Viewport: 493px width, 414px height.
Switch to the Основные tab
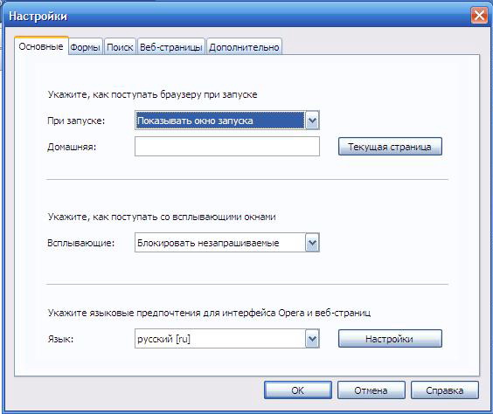[41, 46]
